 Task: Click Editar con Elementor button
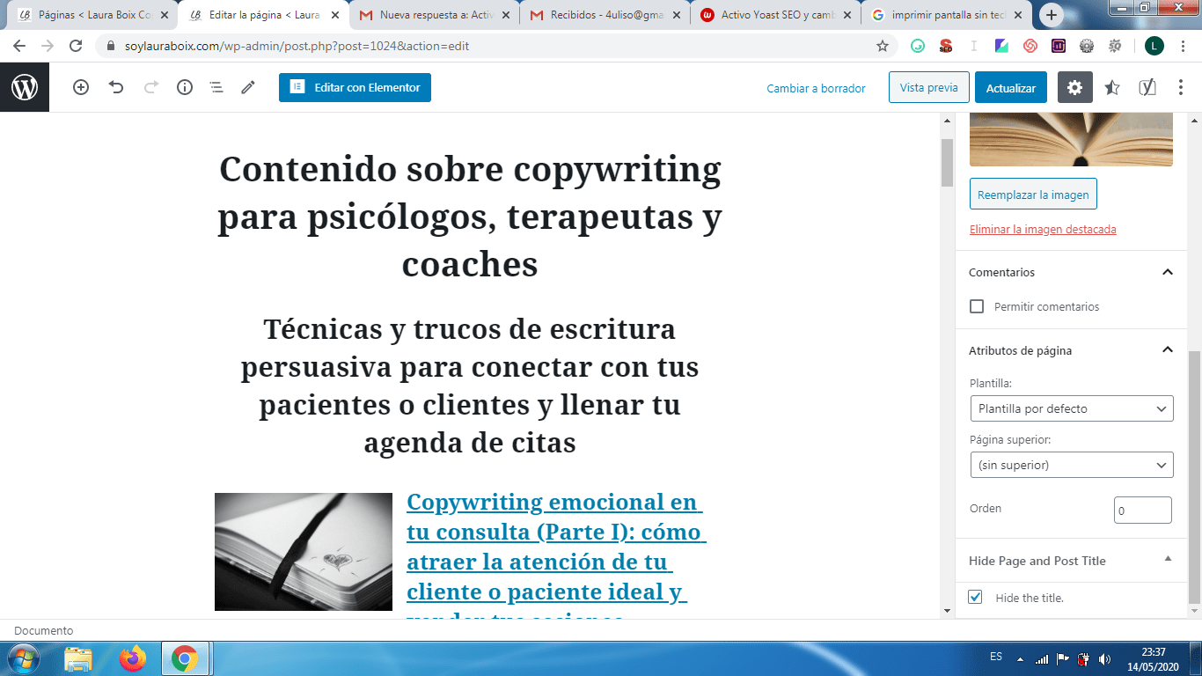click(x=355, y=87)
